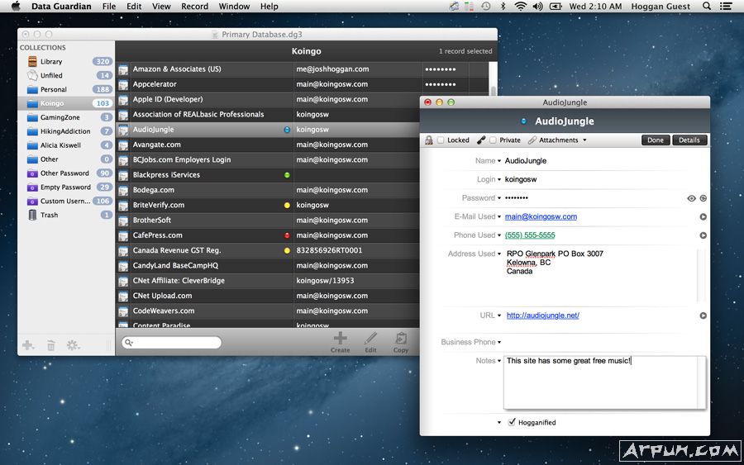Open the audiojungle.net URL link

(542, 316)
